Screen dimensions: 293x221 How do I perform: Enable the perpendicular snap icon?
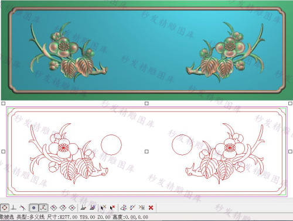13,208
